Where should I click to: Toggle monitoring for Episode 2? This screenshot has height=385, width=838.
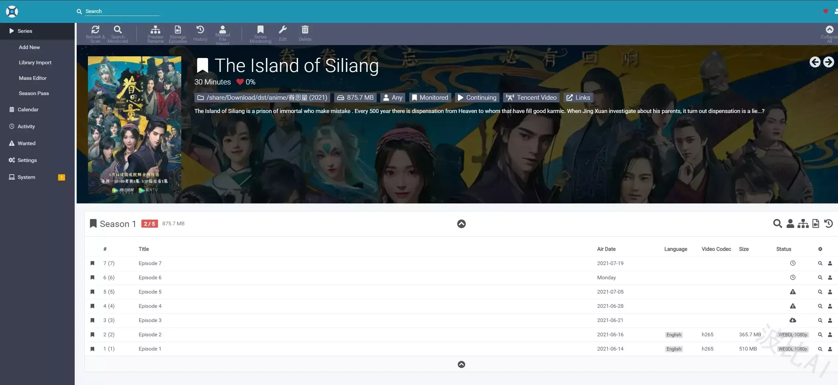tap(93, 335)
